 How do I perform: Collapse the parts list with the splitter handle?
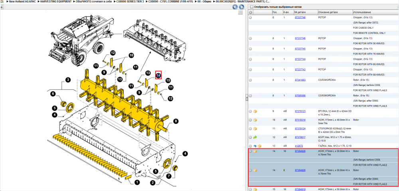247,97
